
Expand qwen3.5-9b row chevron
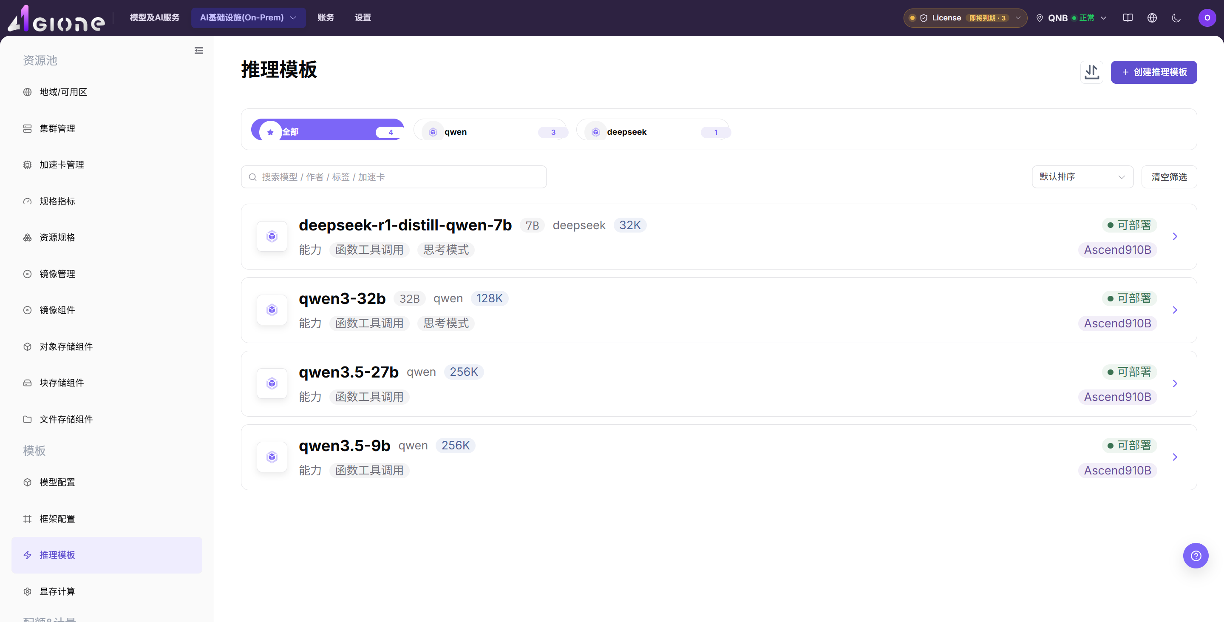click(1175, 457)
